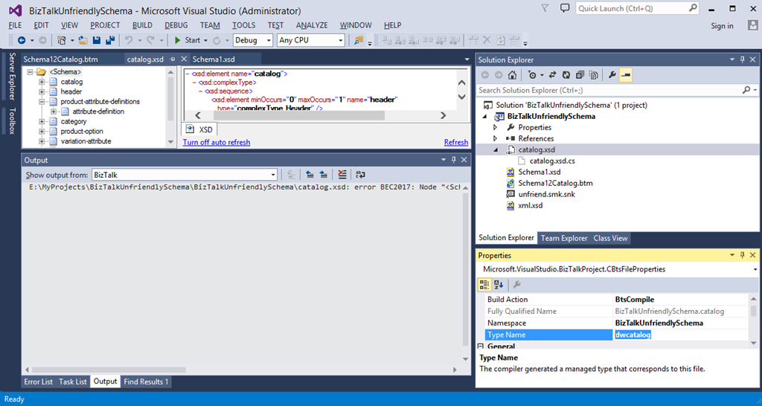Switch to the Schema1.xsd document tab
The width and height of the screenshot is (762, 406).
pos(214,59)
